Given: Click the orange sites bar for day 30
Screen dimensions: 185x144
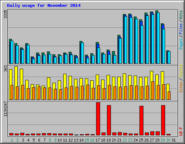Looking at the screenshot, I should [x=169, y=96].
